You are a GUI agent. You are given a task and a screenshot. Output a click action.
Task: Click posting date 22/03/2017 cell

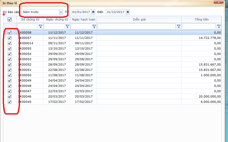pos(83,91)
